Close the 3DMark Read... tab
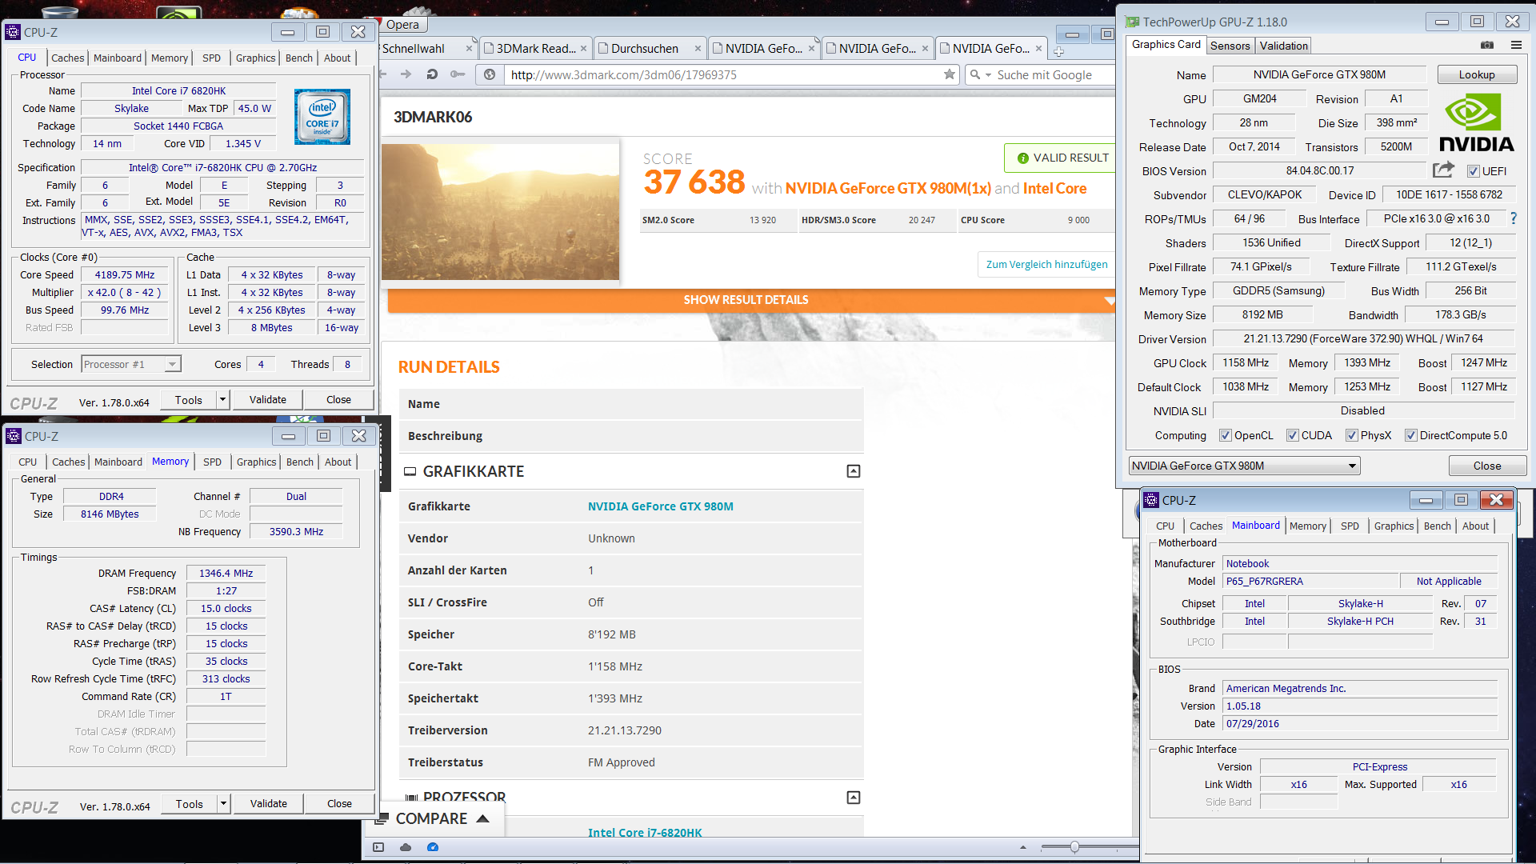Screen dimensions: 1536x864 [x=583, y=49]
